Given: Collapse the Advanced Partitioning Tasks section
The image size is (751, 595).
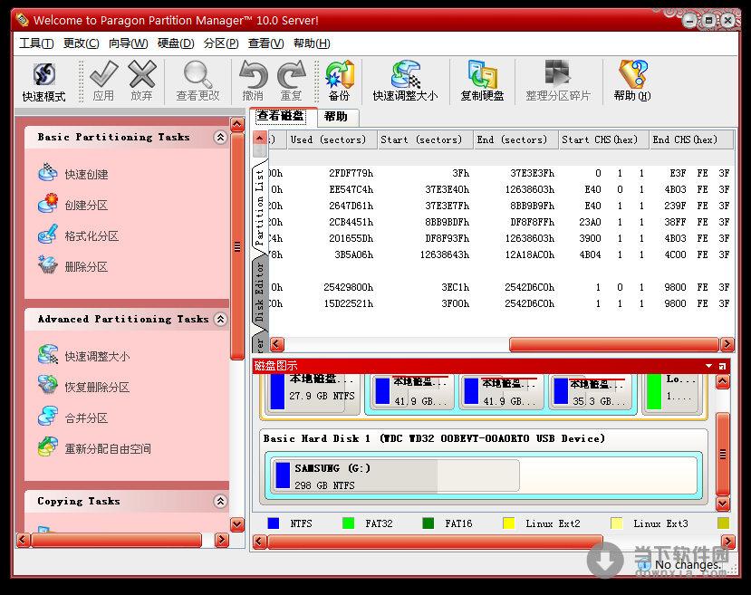Looking at the screenshot, I should tap(220, 320).
